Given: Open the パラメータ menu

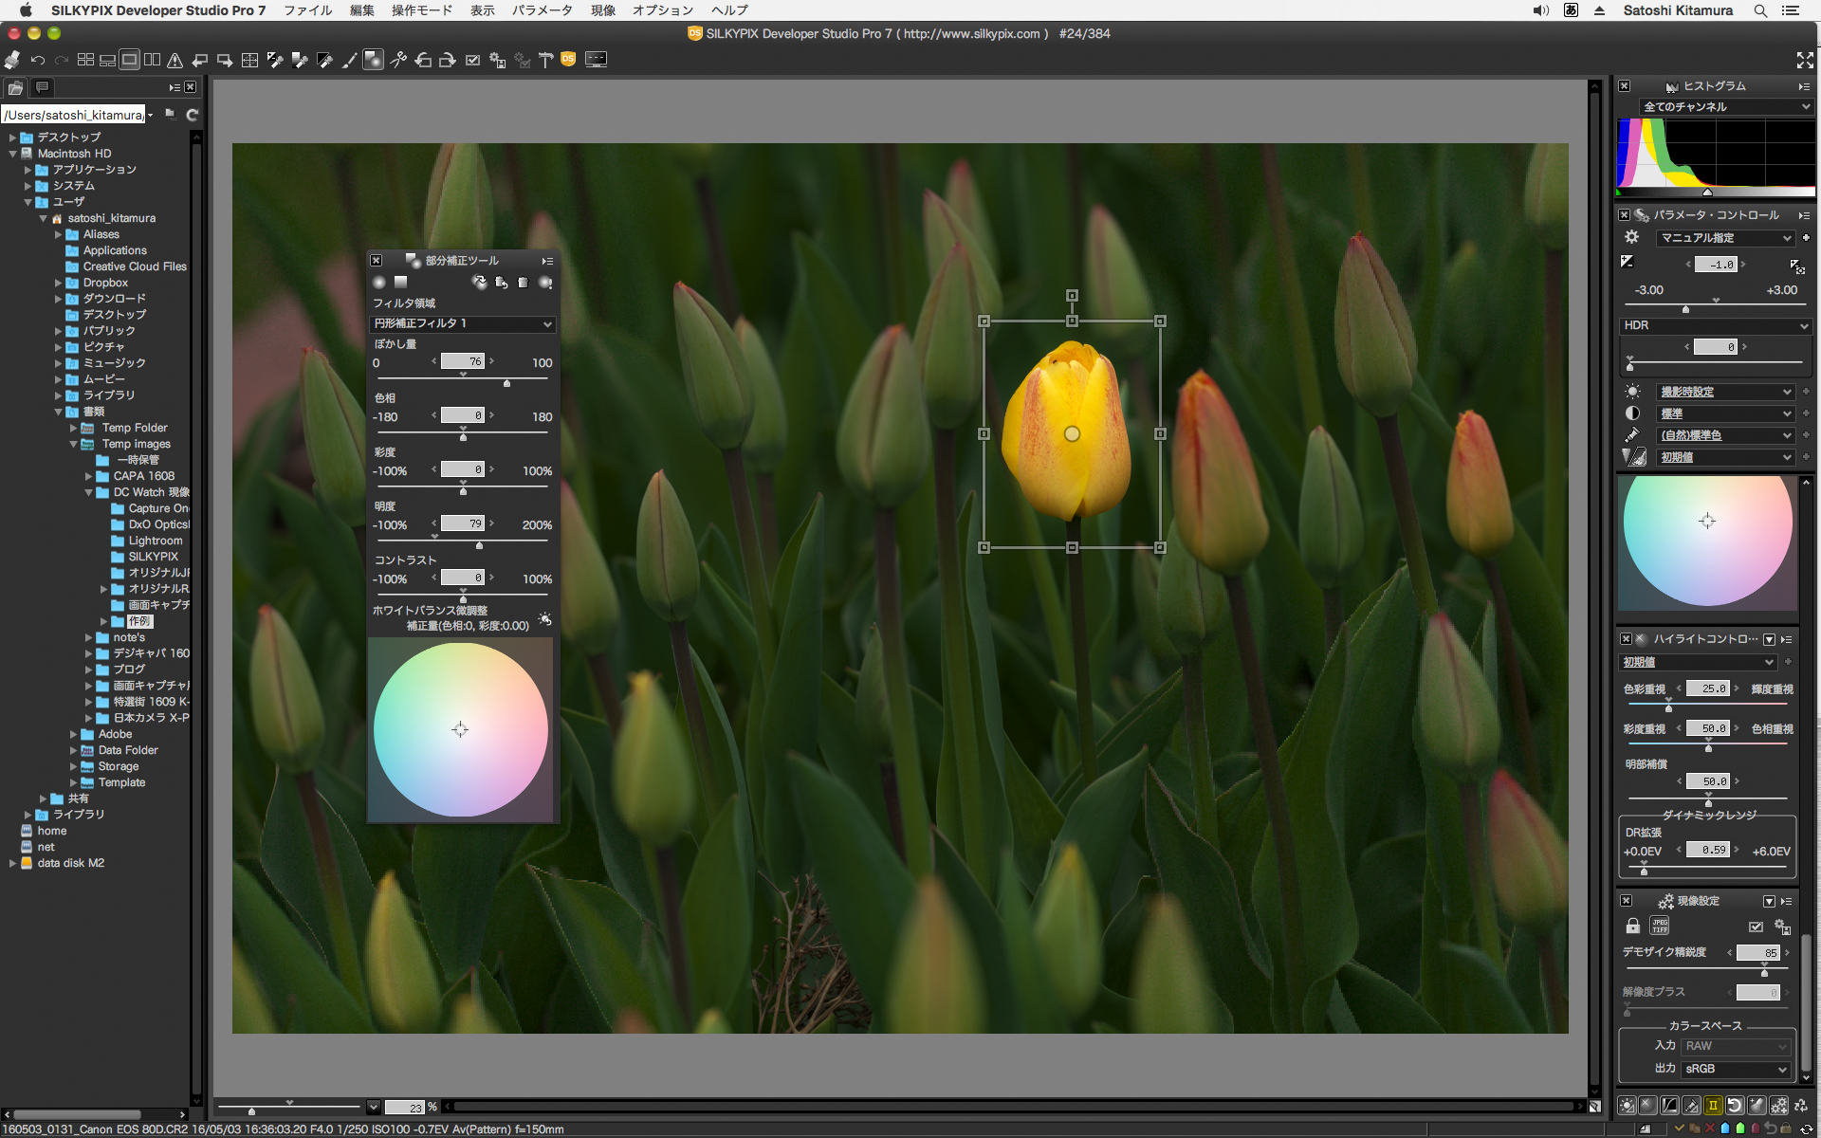Looking at the screenshot, I should pyautogui.click(x=542, y=10).
